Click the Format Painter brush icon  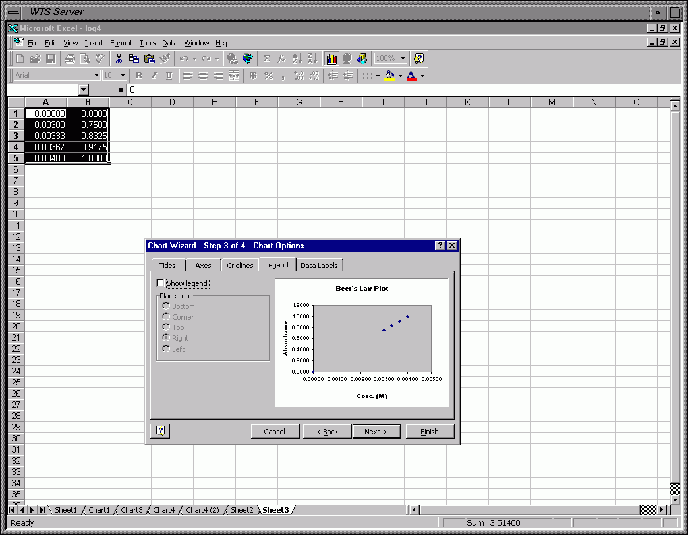point(165,59)
